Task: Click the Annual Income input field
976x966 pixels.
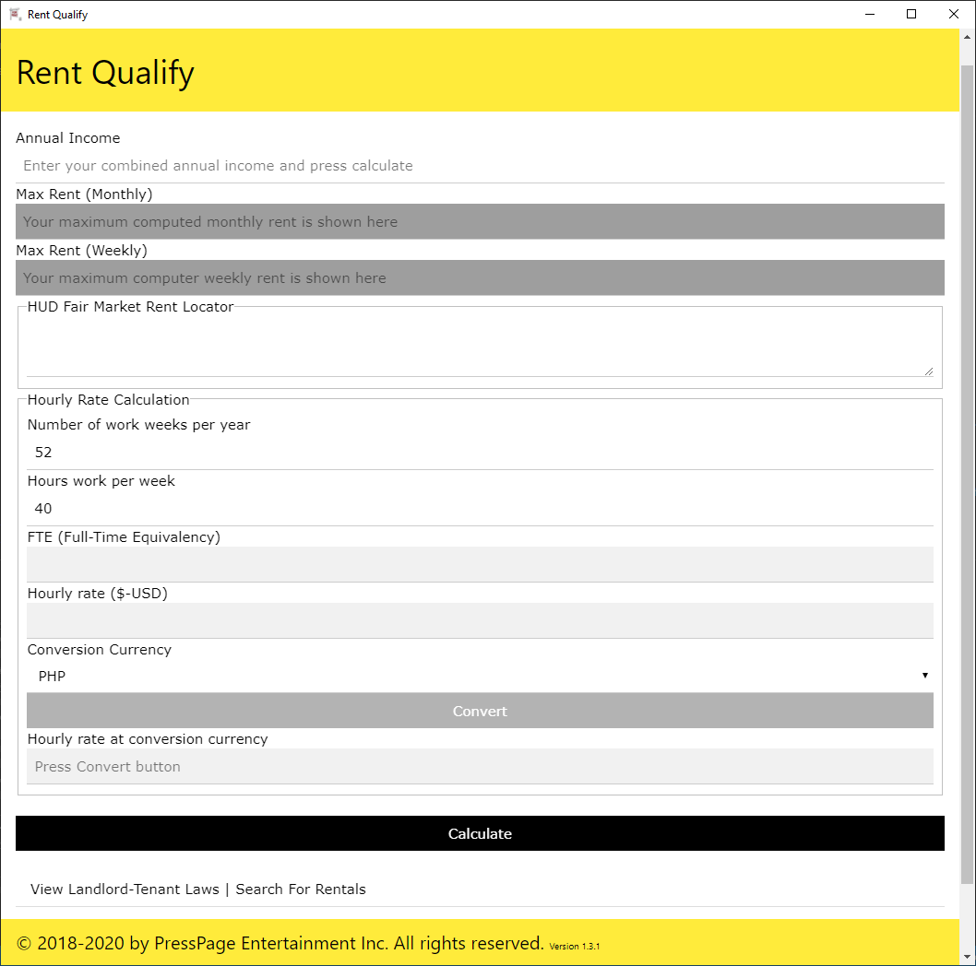Action: tap(480, 166)
